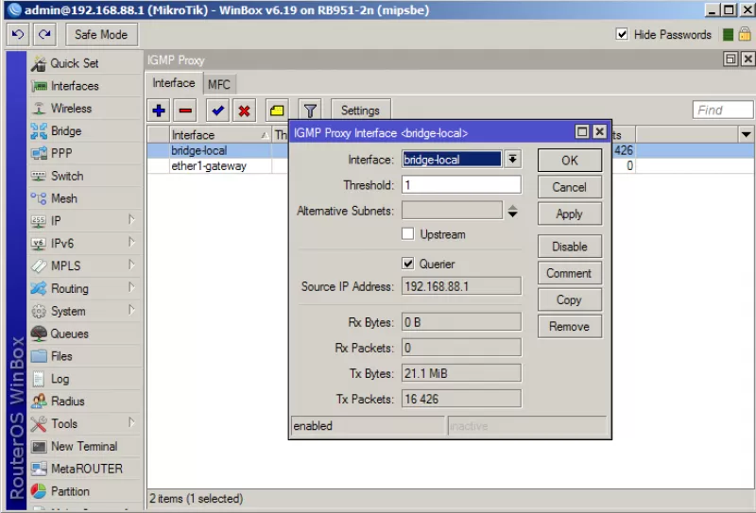Select the Interface tab
Viewport: 756px width, 513px height.
pos(174,83)
